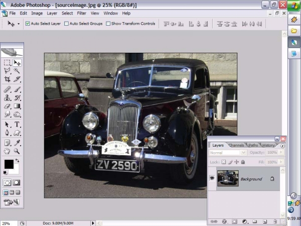301x226 pixels.
Task: Open the Fill slider arrow
Action: point(281,162)
